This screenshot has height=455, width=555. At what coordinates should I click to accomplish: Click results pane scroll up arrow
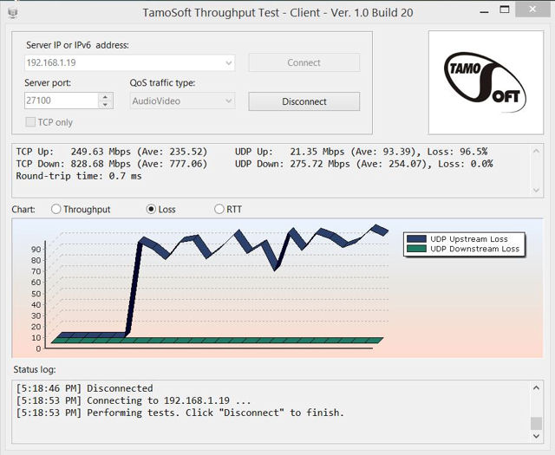click(x=536, y=151)
